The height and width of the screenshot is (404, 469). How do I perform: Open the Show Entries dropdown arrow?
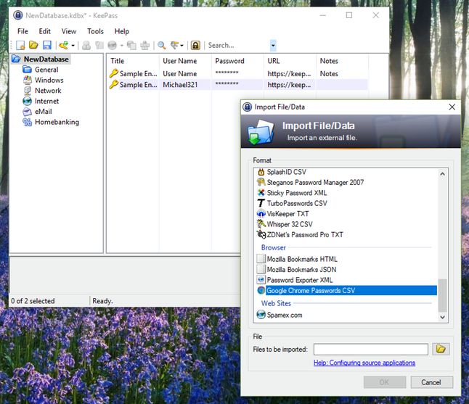pyautogui.click(x=182, y=46)
